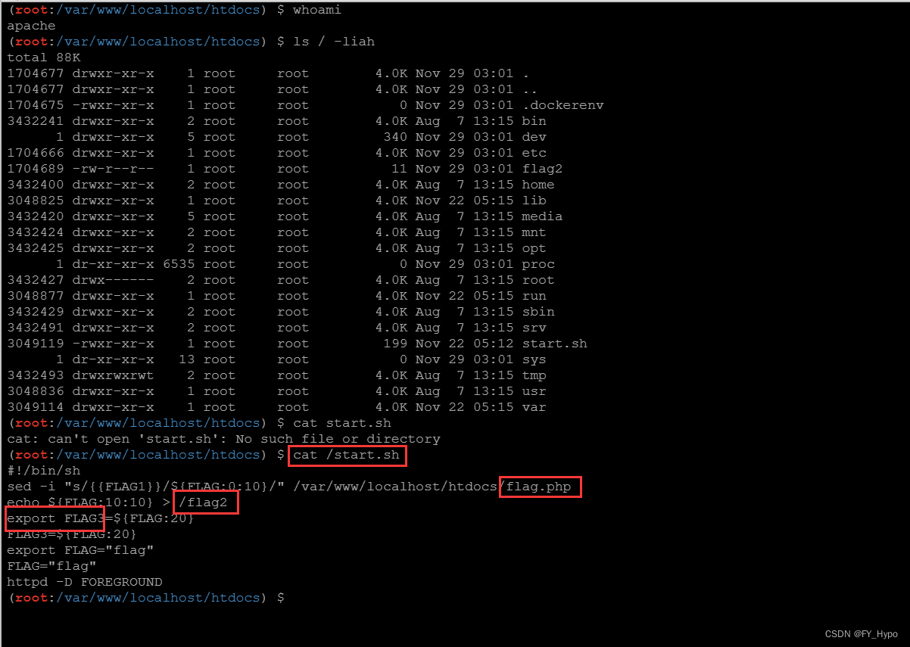
Task: Click the 'FLAG3=${FLAG:20}' line without export
Action: 72,534
